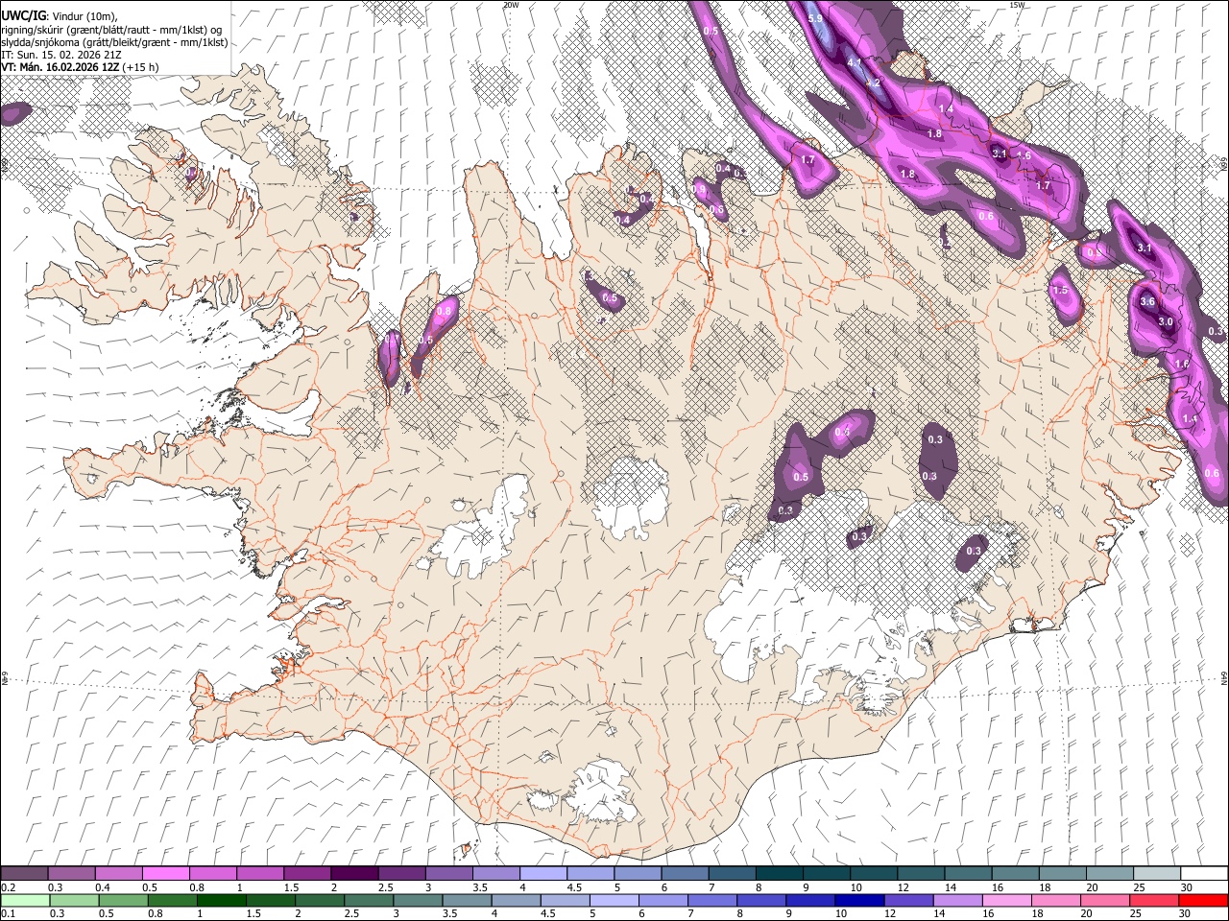Click the violet swatch between 12 and 14, rain scale
Screen dimensions: 1229x921
(908, 900)
